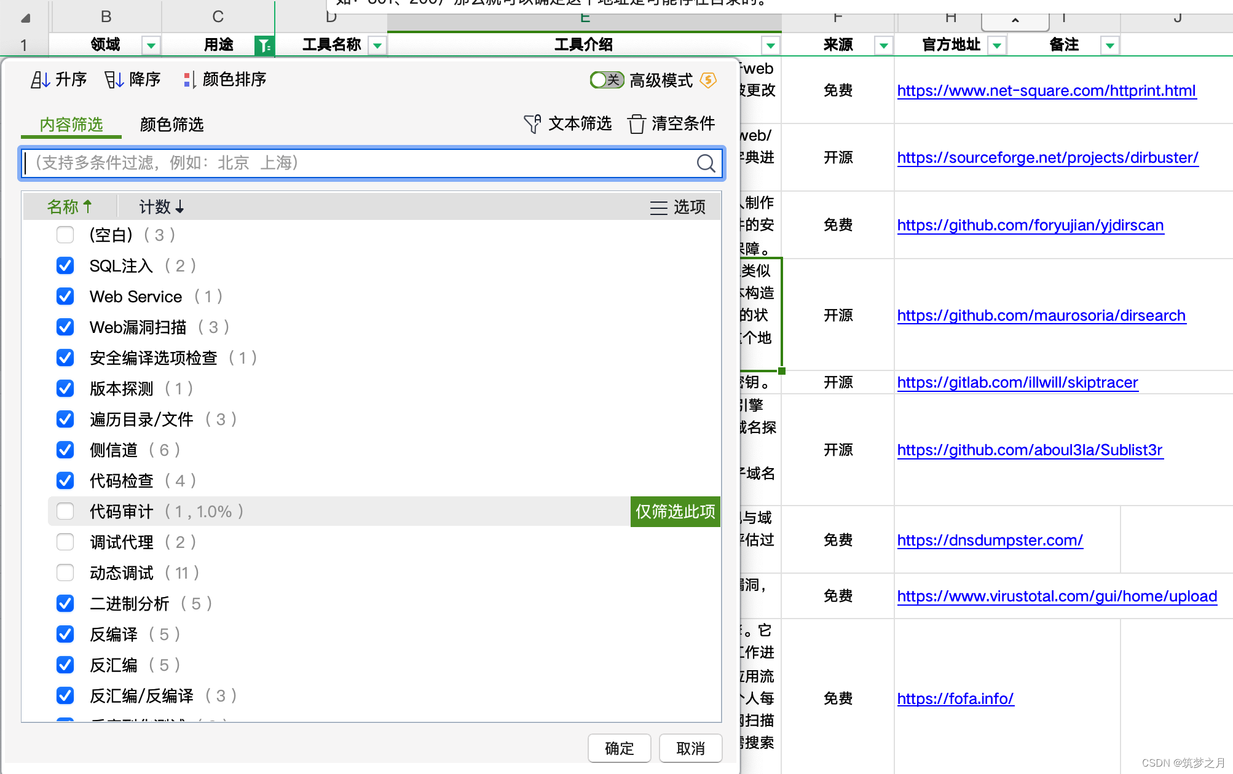1233x774 pixels.
Task: Switch to the 颜色筛选 tab
Action: (171, 125)
